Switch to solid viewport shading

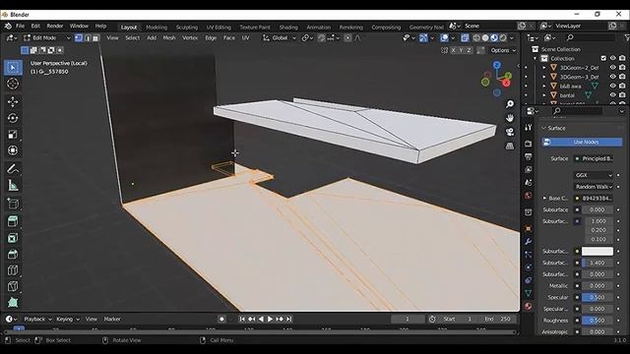pos(485,37)
